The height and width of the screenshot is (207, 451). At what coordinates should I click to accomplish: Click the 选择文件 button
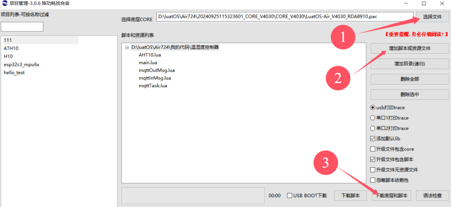[x=432, y=17]
